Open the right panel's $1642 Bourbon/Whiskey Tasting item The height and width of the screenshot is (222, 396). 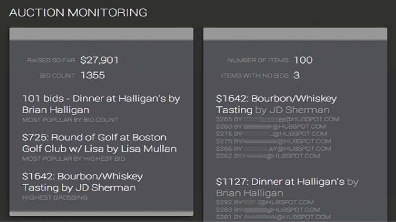click(x=276, y=104)
